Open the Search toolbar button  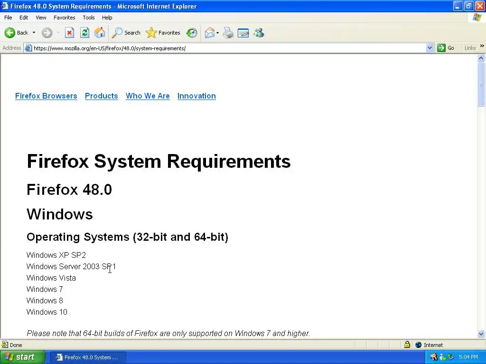tap(126, 33)
